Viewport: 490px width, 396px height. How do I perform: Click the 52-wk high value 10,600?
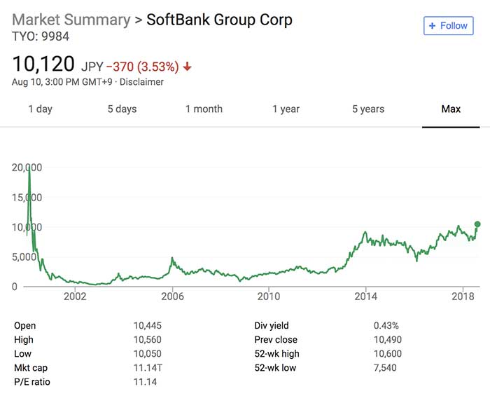point(388,354)
